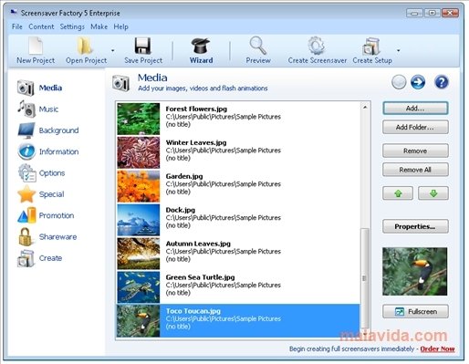Launch the Wizard hat icon
Screen dimensions: 469x364
(x=201, y=47)
